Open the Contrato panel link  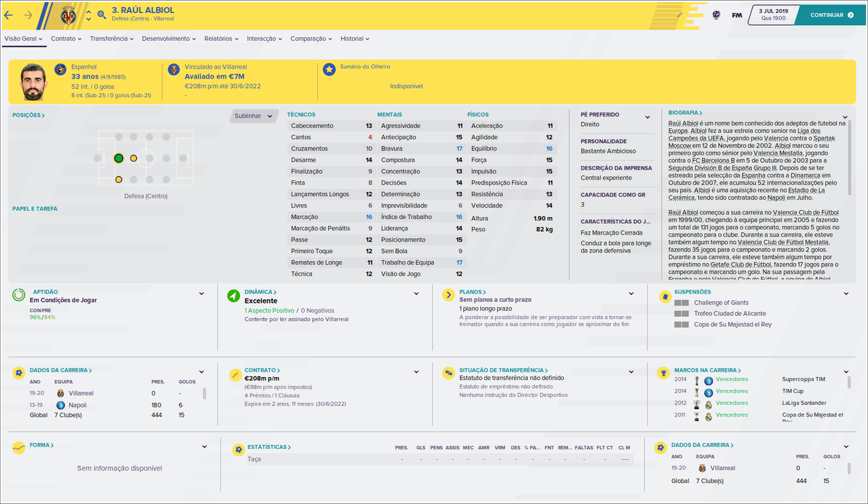(x=262, y=370)
